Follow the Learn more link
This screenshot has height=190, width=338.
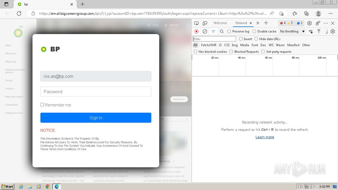265,137
